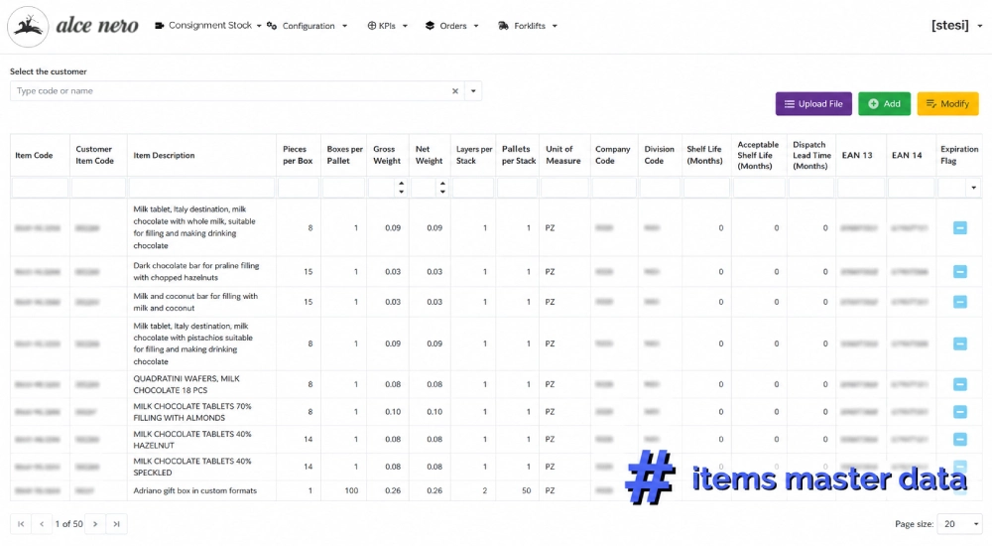Sort by Layers per Stack header

point(474,155)
